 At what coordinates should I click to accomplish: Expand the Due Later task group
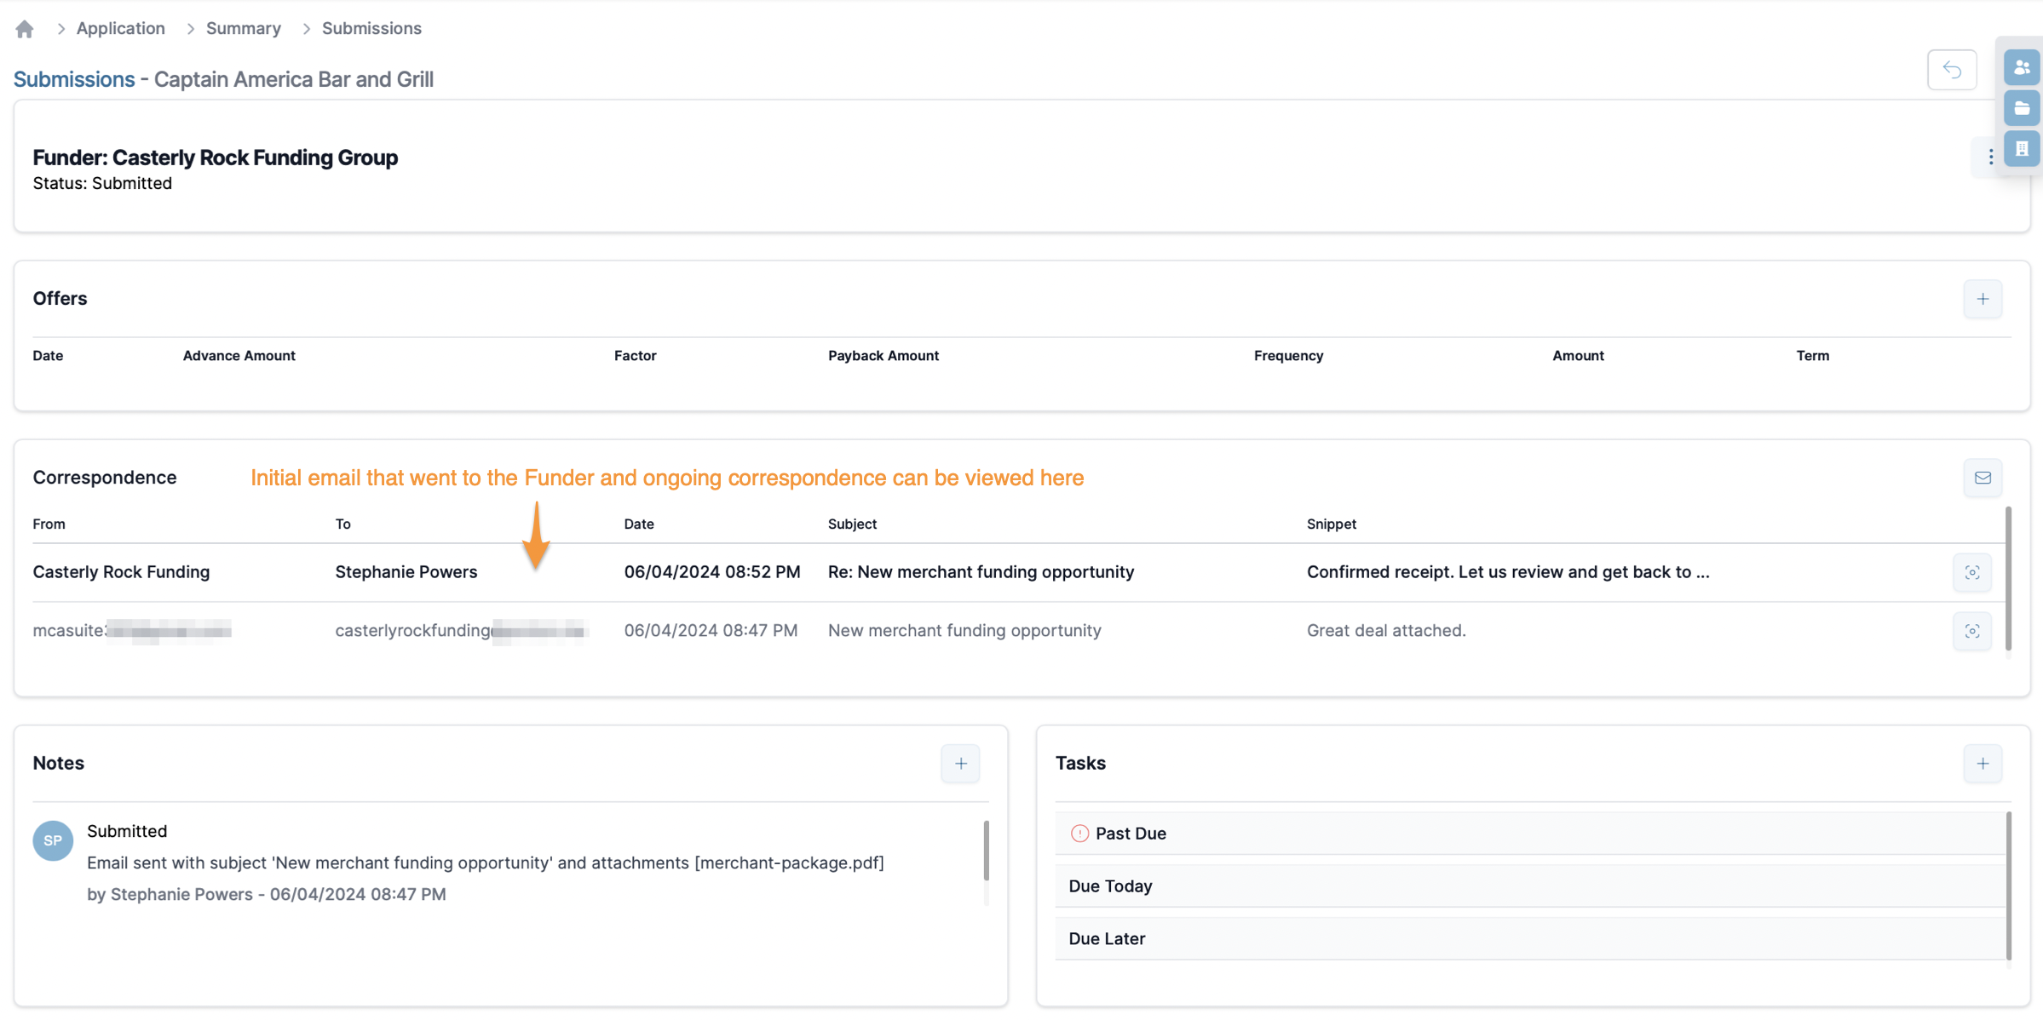(1106, 939)
